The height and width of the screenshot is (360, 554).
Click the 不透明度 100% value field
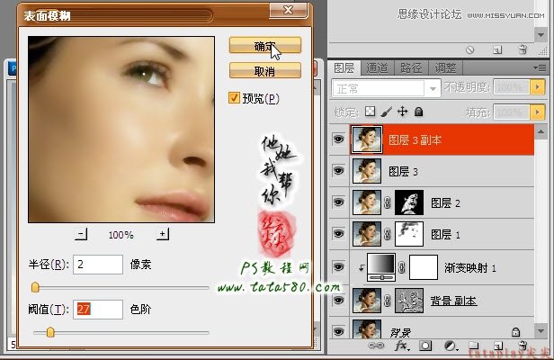click(x=511, y=87)
